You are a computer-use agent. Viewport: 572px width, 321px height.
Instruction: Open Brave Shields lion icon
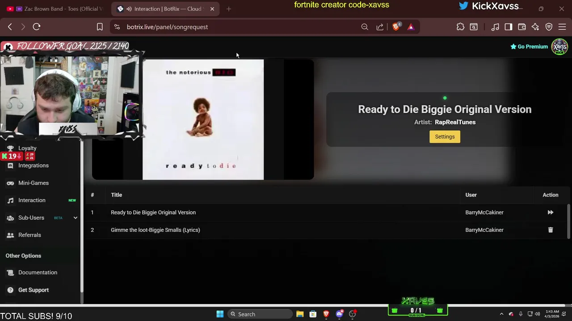point(396,27)
